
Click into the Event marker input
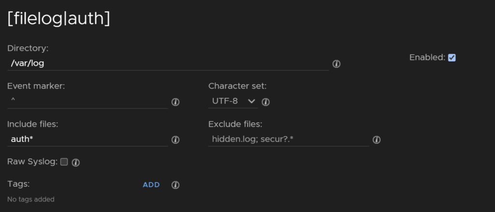[x=87, y=102]
